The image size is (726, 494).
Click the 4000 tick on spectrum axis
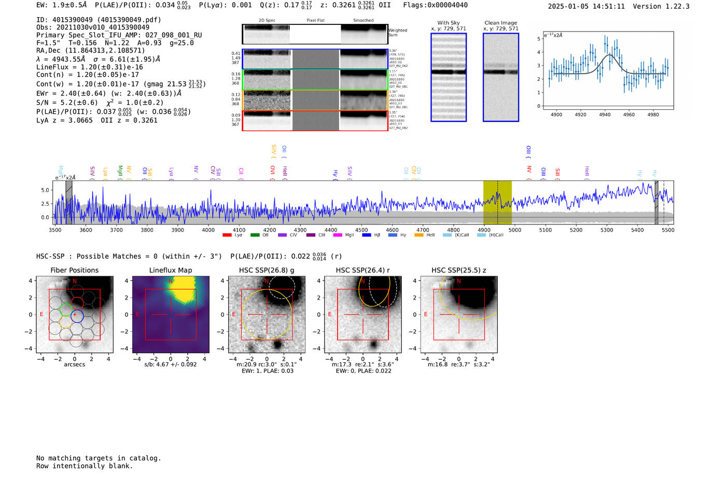[x=208, y=230]
